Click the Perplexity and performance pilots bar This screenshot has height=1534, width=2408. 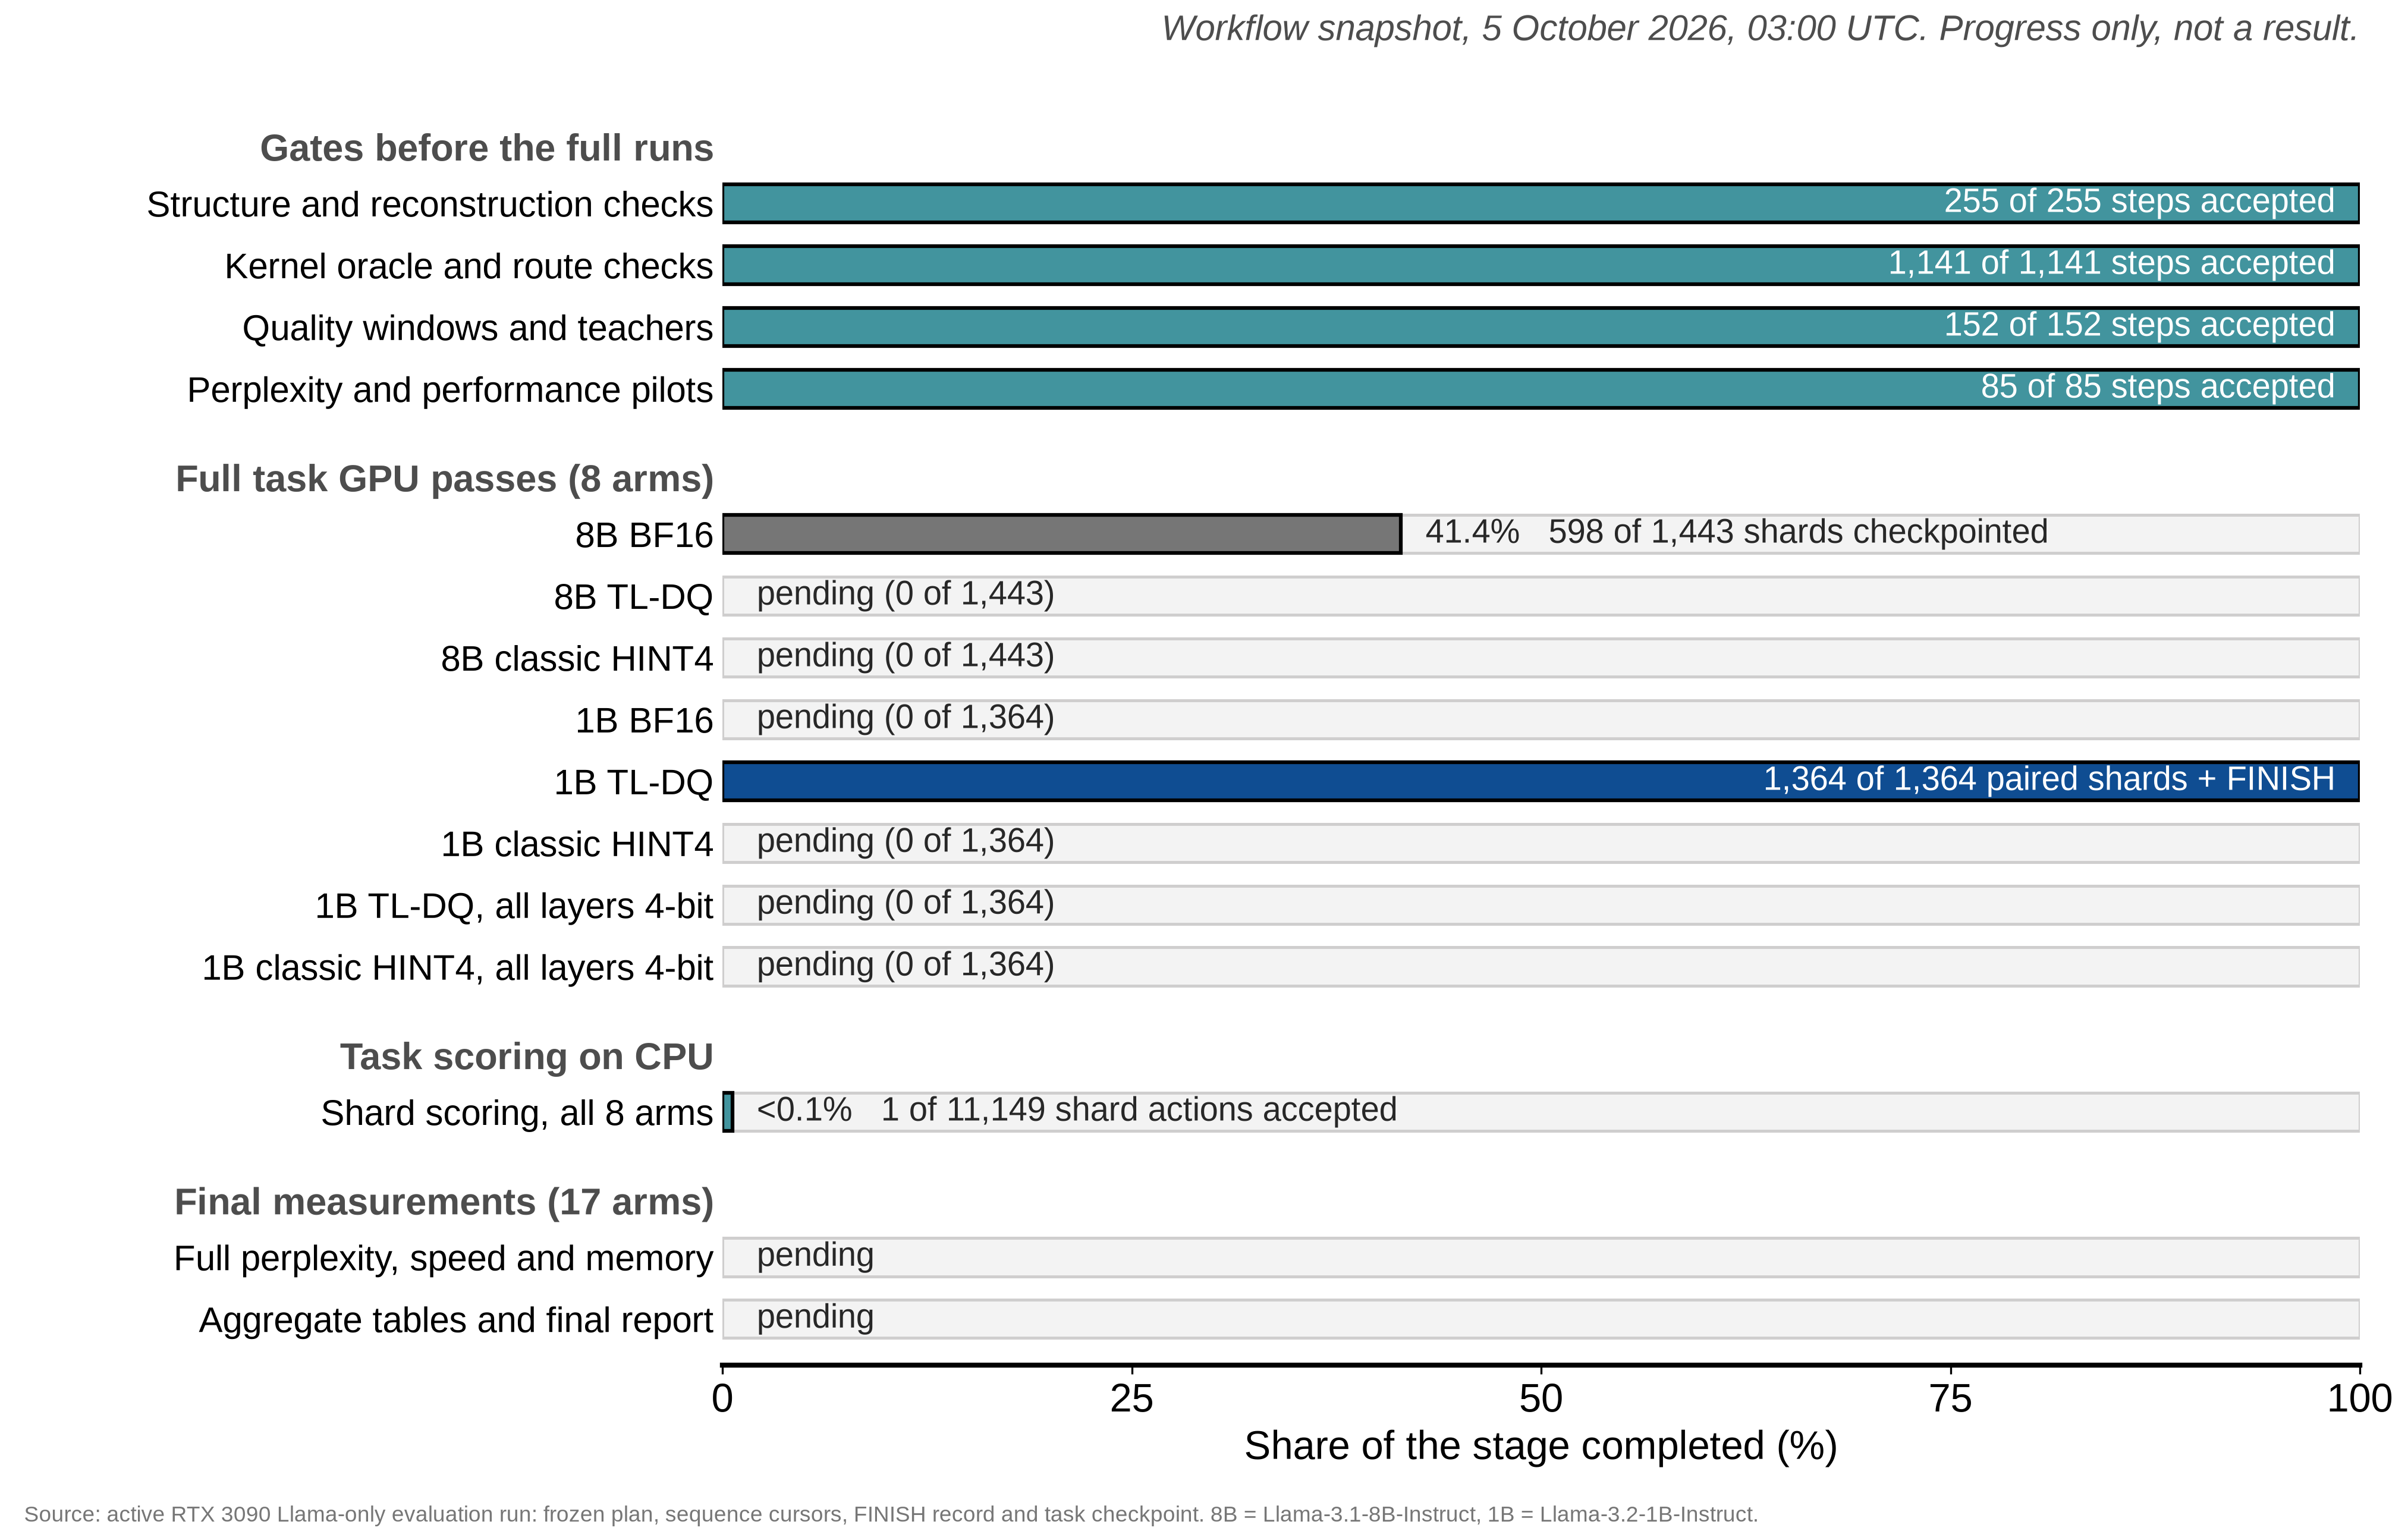click(x=1540, y=389)
